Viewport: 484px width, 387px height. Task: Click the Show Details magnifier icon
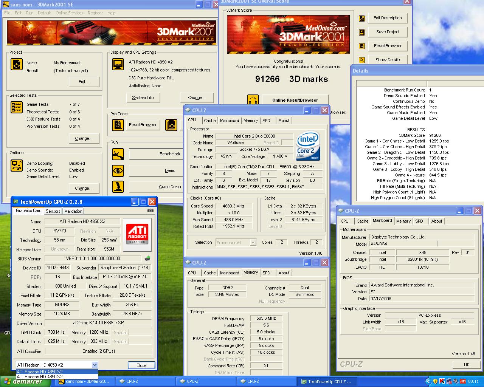362,60
